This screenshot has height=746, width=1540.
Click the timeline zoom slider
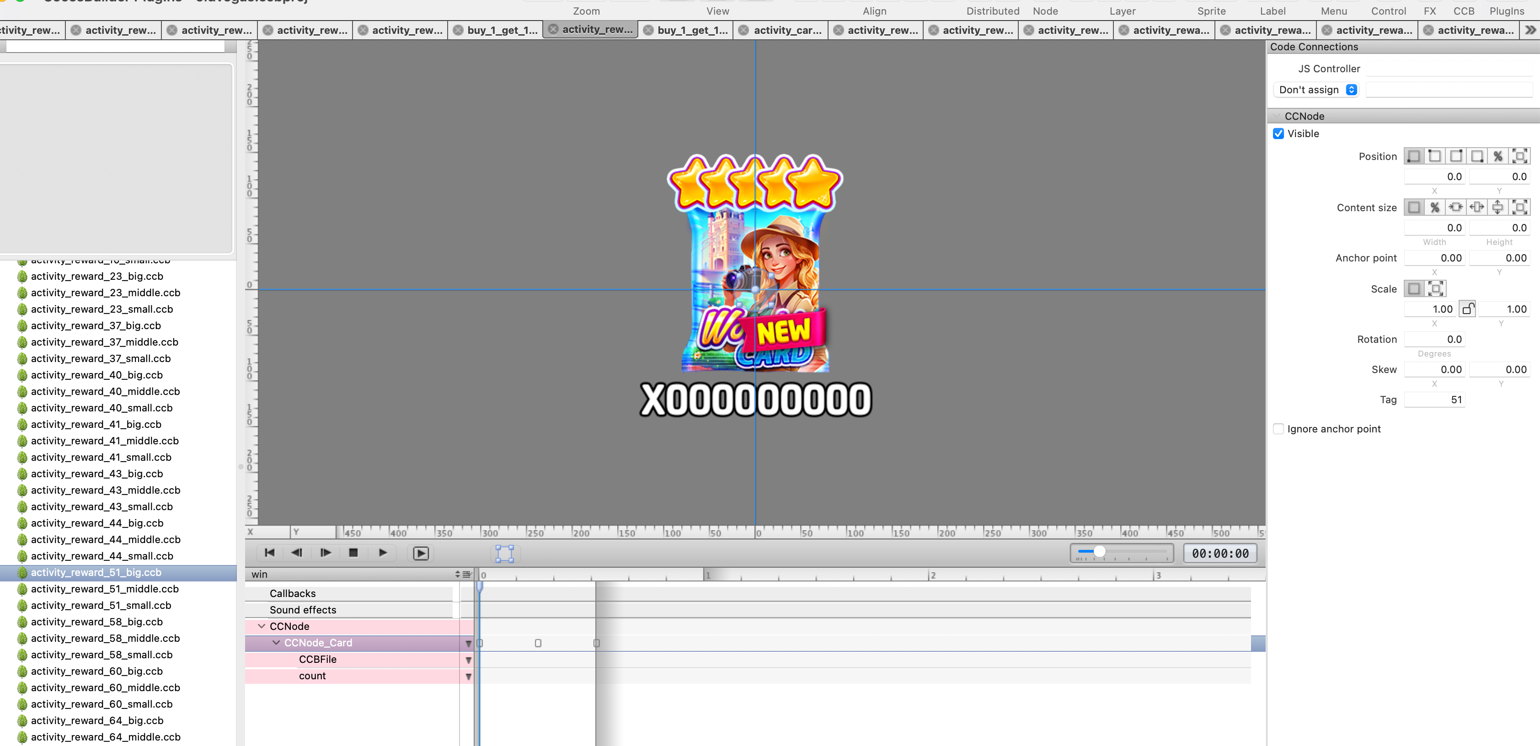1099,552
